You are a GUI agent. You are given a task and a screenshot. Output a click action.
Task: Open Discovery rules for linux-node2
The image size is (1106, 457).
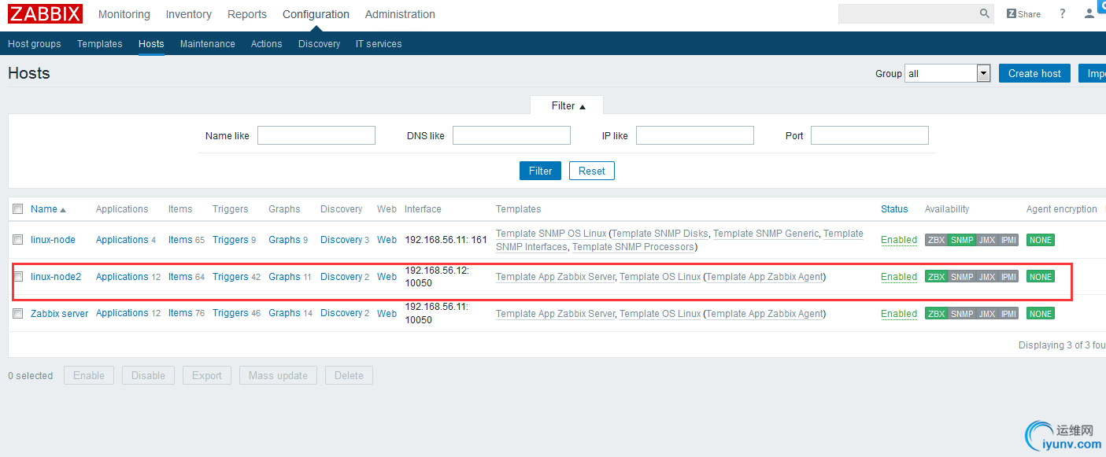[342, 277]
